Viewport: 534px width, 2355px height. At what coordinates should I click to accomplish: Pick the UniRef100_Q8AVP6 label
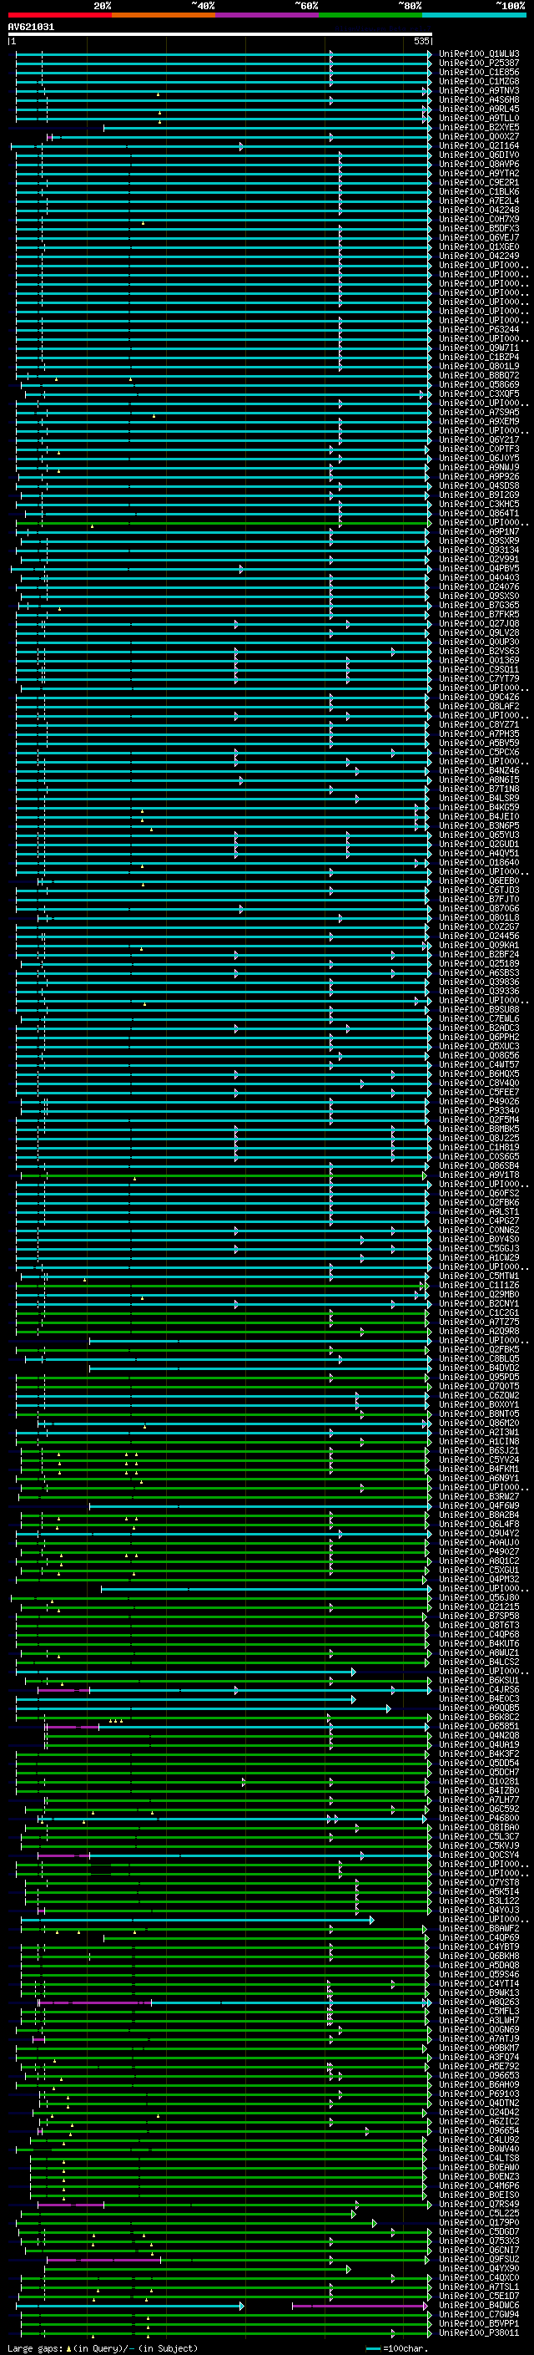479,164
